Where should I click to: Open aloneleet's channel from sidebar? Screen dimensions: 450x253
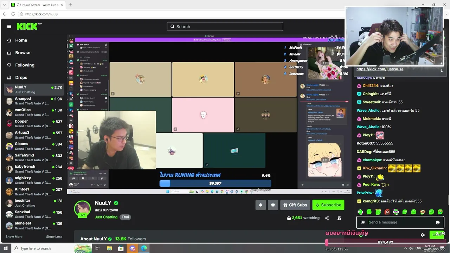[34, 226]
